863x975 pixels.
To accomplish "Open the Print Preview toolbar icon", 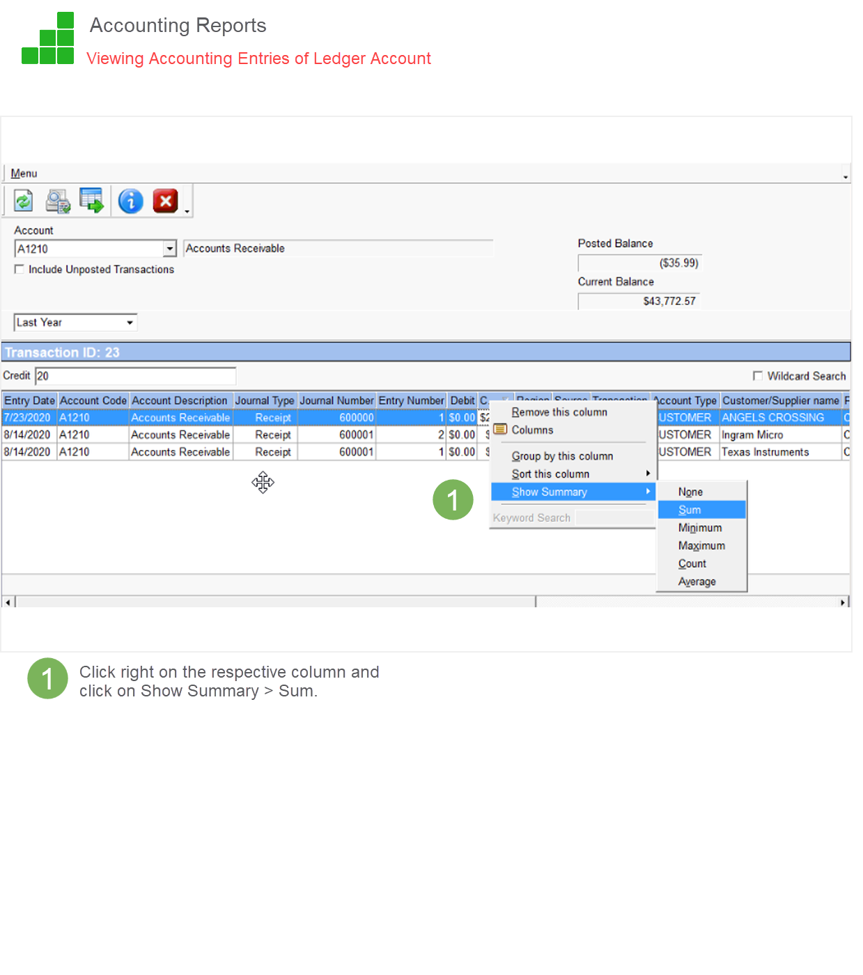I will pyautogui.click(x=58, y=201).
